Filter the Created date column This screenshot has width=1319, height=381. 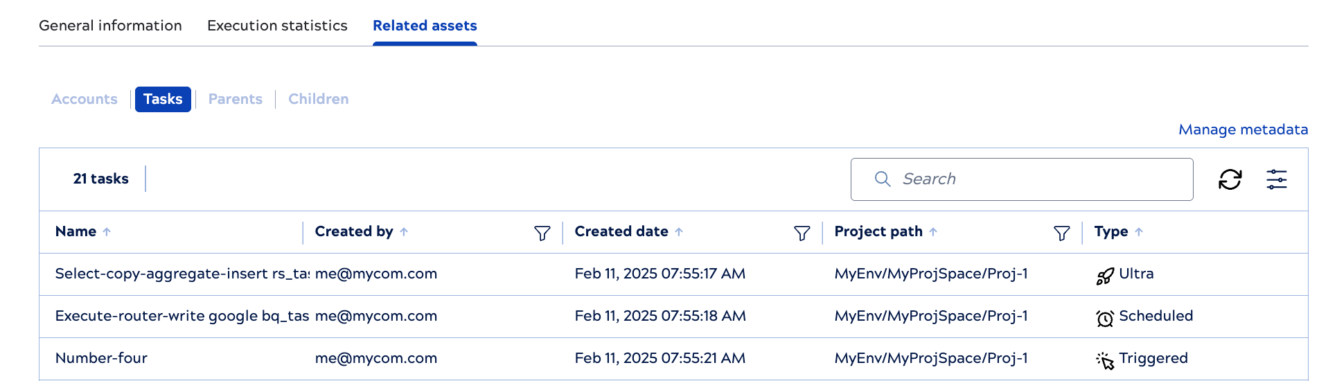click(x=802, y=233)
